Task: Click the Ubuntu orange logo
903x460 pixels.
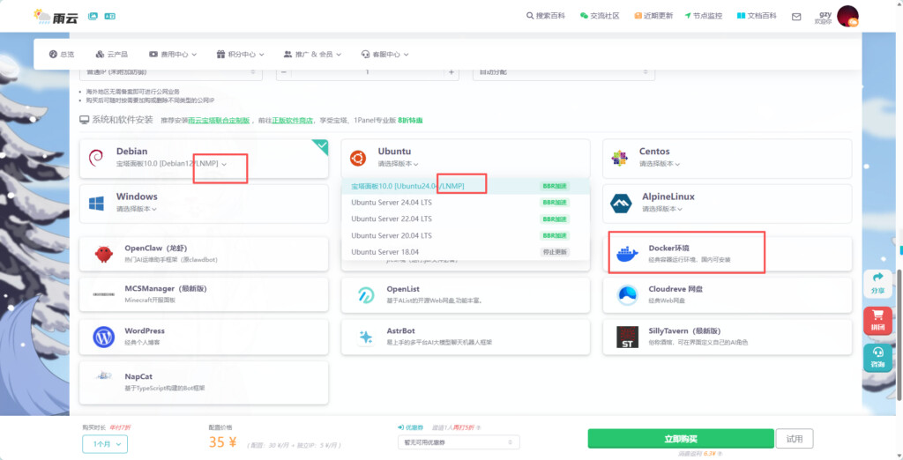Action: point(358,157)
